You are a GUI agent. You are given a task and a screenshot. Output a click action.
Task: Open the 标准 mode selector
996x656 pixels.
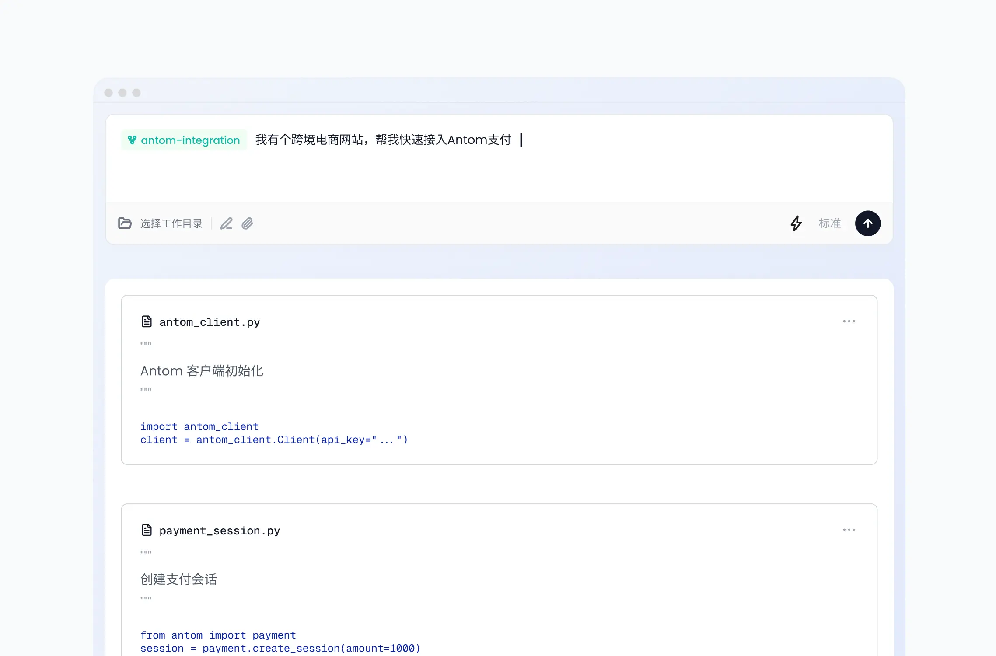tap(830, 223)
